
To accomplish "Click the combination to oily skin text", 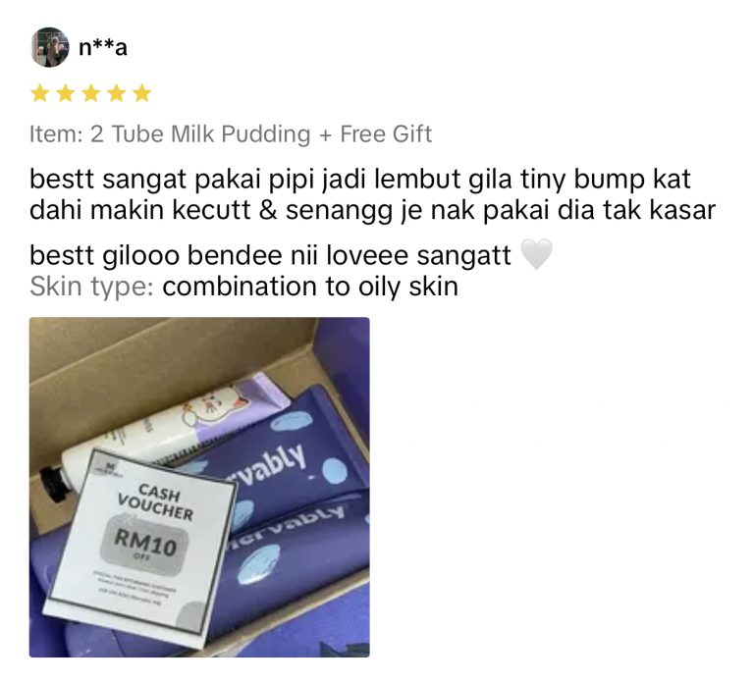I will pos(310,287).
